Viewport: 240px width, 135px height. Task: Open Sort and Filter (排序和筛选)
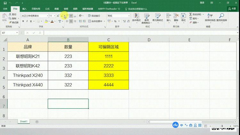pyautogui.click(x=210, y=18)
